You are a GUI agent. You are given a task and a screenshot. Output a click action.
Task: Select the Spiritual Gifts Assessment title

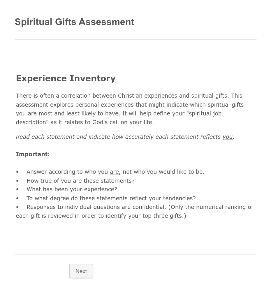pyautogui.click(x=74, y=22)
